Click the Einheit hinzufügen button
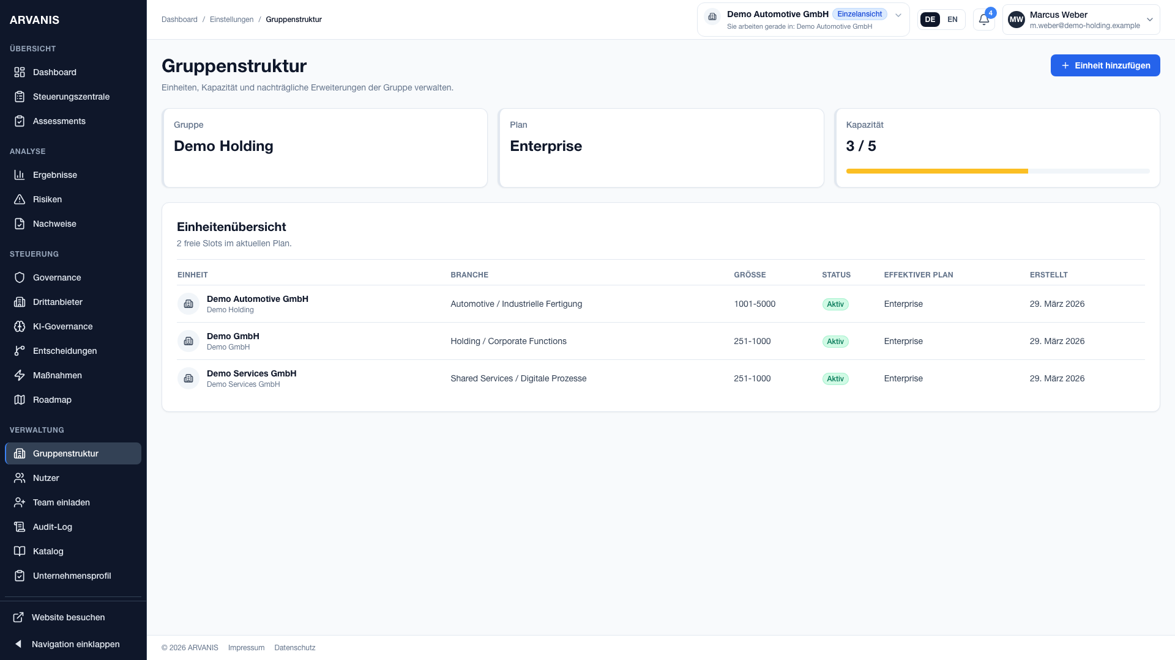This screenshot has height=660, width=1175. (1105, 65)
